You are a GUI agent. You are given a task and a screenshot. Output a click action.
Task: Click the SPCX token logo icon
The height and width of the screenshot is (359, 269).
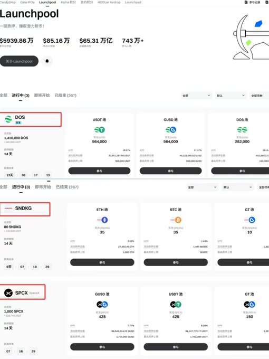(x=8, y=293)
